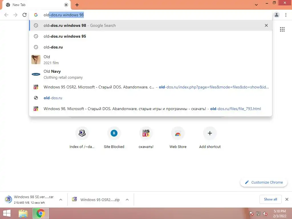Screen dimensions: 292x219
Task: Click the Chrome forward arrow button
Action: click(x=15, y=15)
